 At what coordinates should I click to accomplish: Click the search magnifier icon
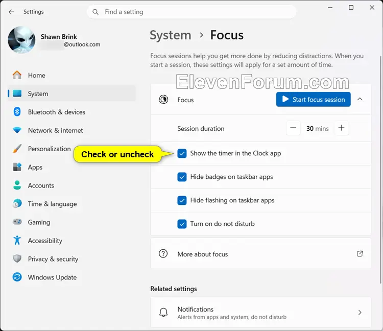[95, 12]
